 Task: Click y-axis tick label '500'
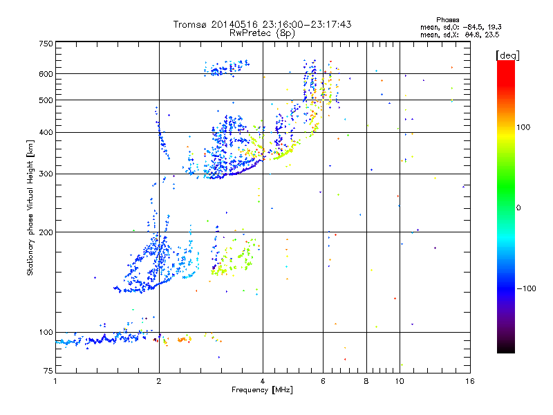tap(46, 100)
